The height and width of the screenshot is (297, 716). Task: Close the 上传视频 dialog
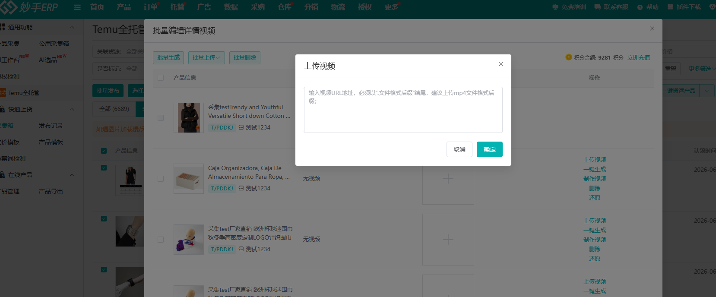coord(501,64)
